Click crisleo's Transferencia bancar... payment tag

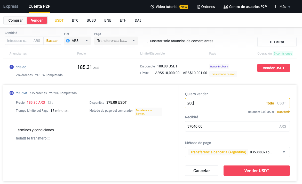click(x=223, y=74)
